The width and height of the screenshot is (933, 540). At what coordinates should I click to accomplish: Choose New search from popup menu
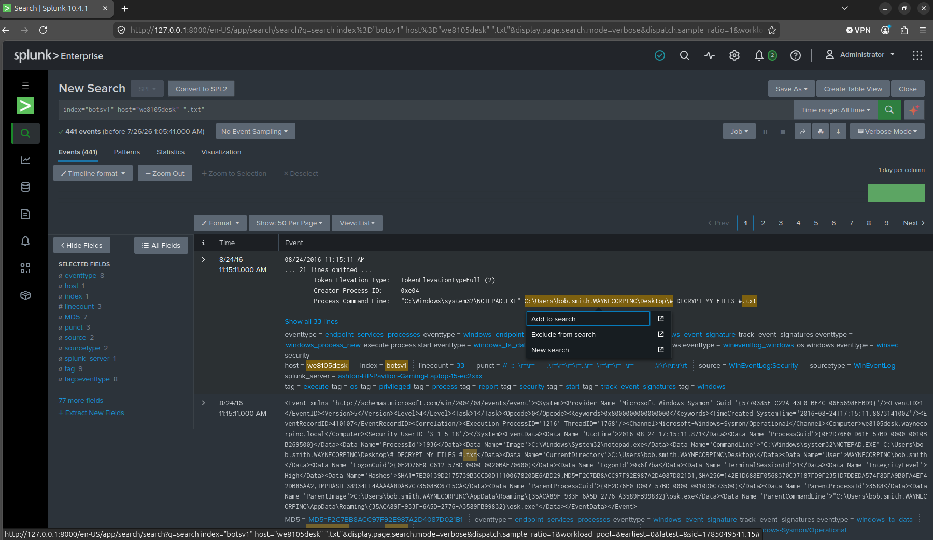588,350
